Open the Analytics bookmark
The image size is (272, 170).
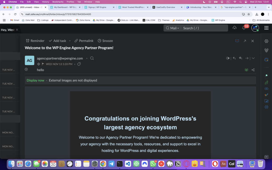[178, 20]
